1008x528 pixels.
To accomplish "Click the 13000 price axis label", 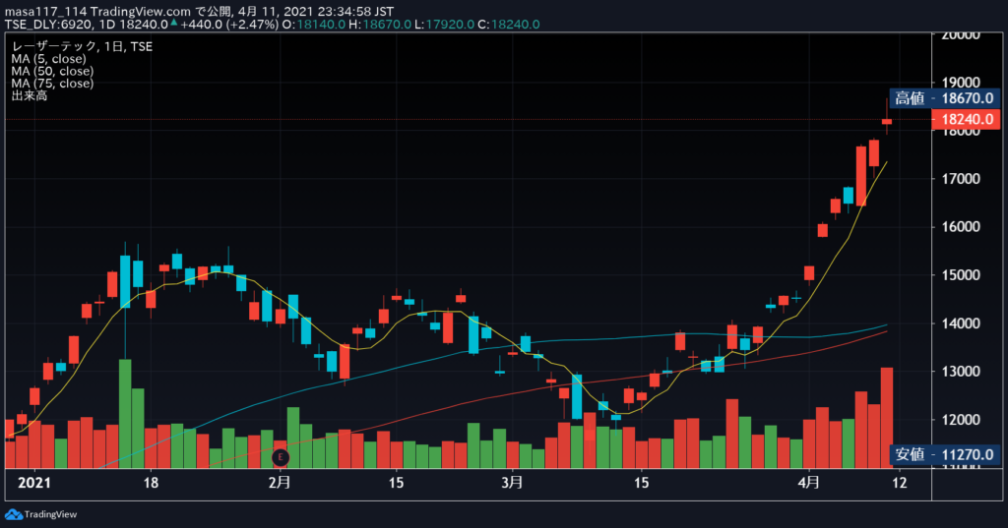I will point(961,372).
